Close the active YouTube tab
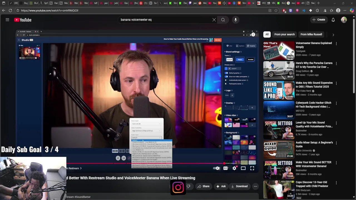 (x=253, y=3)
